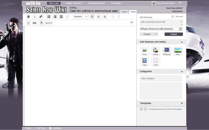The image size is (209, 130).
Task: Insert your signature
Action: click(x=46, y=23)
